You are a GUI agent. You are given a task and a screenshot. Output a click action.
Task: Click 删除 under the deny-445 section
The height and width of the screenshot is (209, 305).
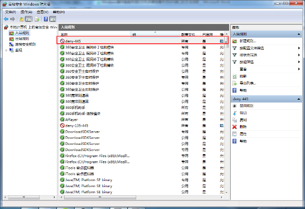tap(243, 127)
